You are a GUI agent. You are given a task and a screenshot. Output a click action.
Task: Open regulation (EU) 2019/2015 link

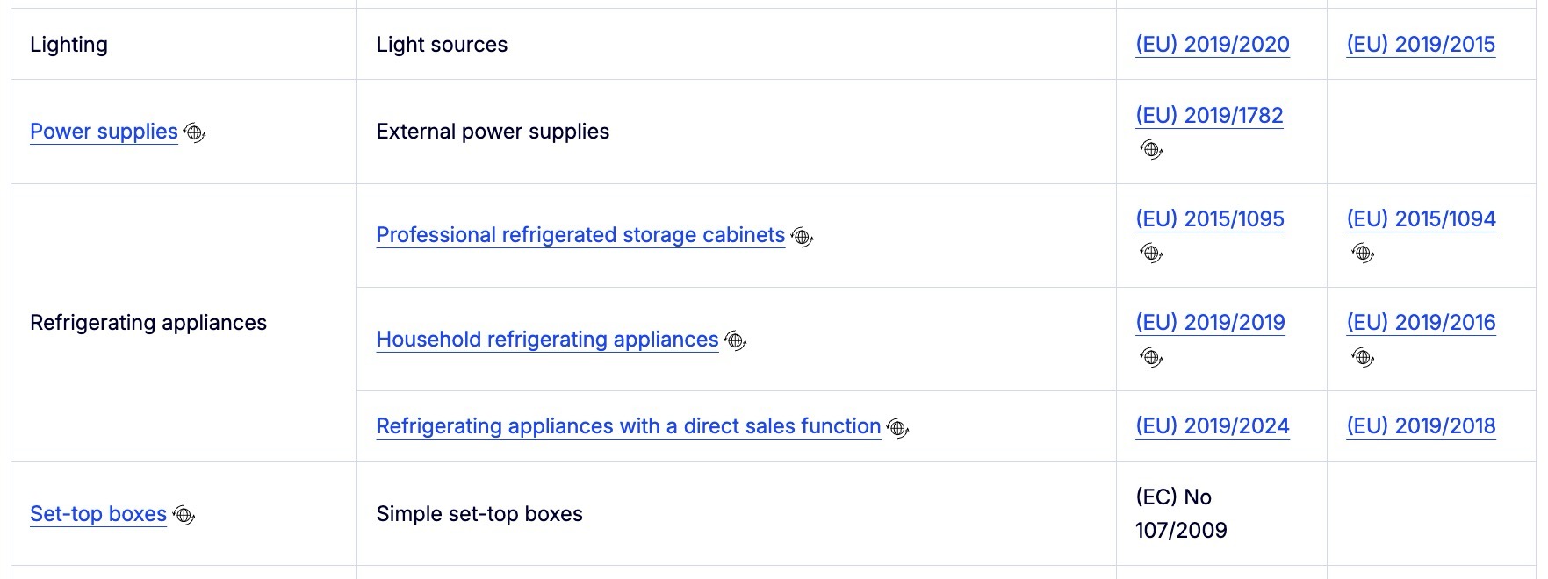[x=1421, y=45]
